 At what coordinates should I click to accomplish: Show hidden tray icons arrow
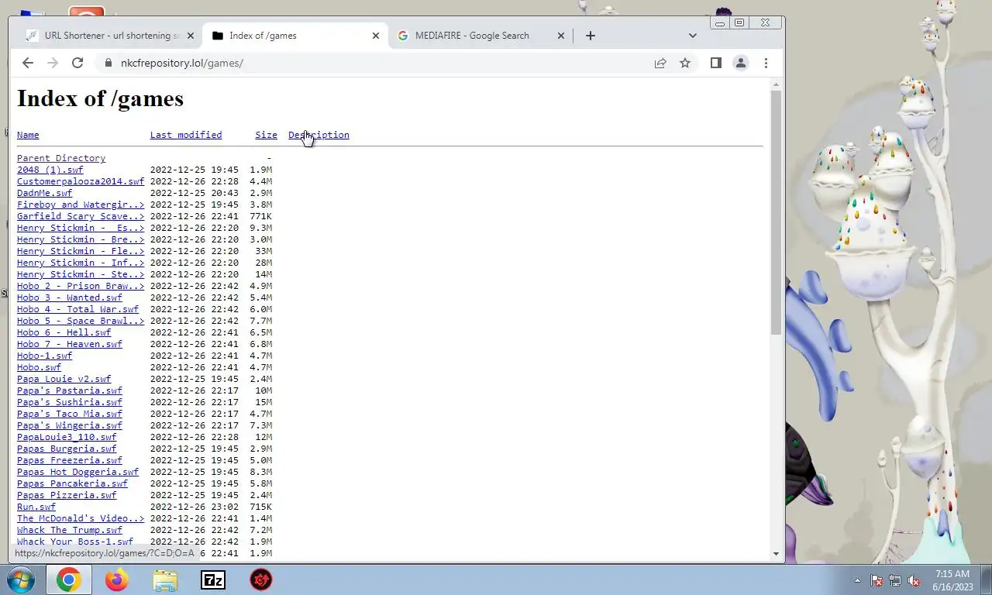pyautogui.click(x=857, y=580)
